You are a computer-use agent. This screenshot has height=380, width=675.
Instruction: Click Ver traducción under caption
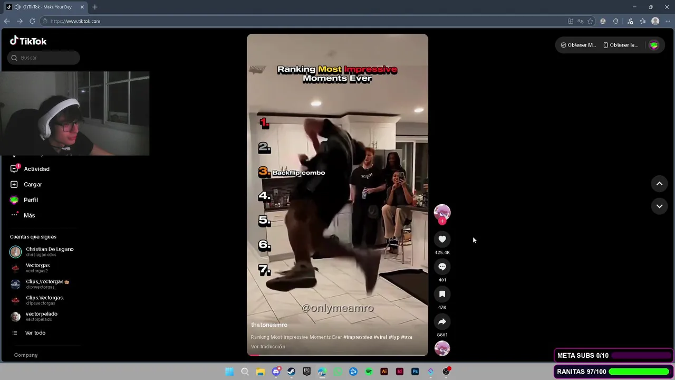click(x=268, y=347)
